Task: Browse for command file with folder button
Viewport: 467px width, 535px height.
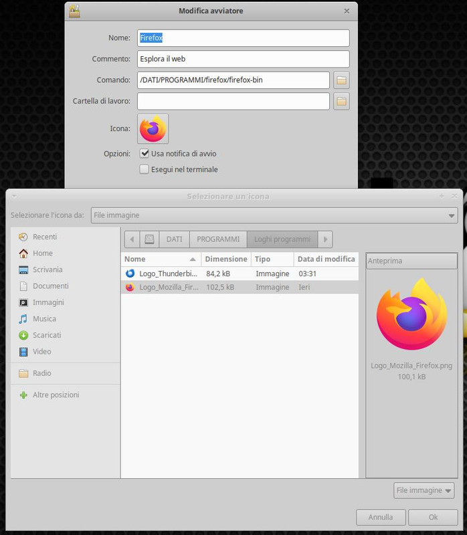Action: click(x=341, y=80)
